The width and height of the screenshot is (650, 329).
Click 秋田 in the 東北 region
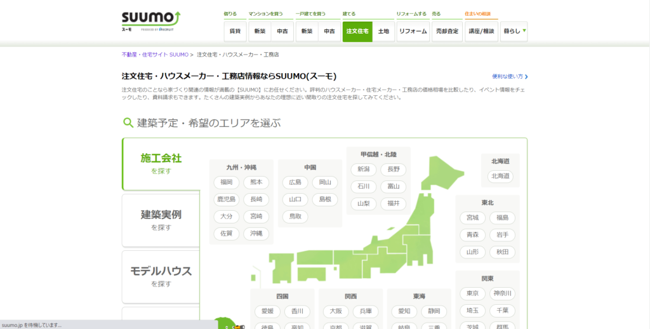click(503, 252)
